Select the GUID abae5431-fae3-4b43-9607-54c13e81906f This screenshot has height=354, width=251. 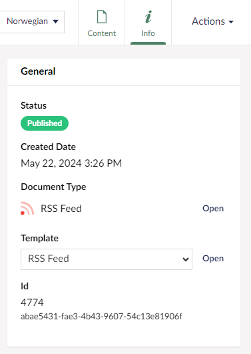[x=101, y=317]
